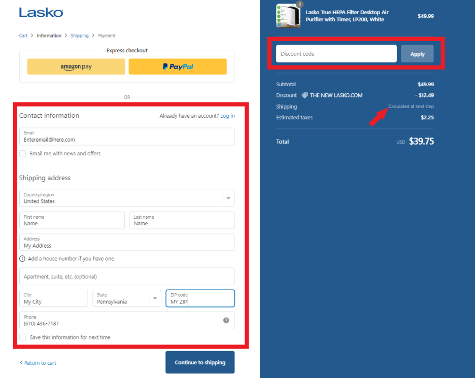This screenshot has width=475, height=378.
Task: Enable Email me with news and offers
Action: pyautogui.click(x=23, y=154)
